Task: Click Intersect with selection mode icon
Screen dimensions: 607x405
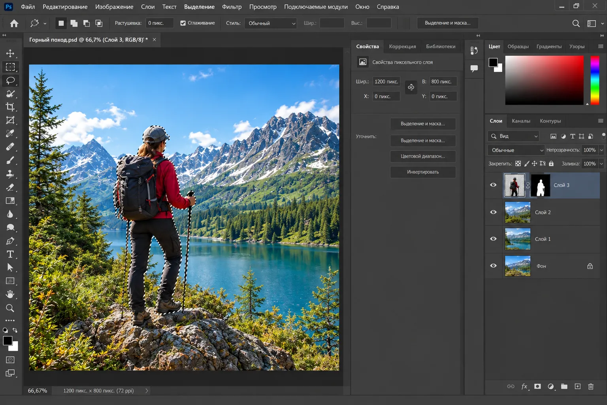Action: (x=99, y=23)
